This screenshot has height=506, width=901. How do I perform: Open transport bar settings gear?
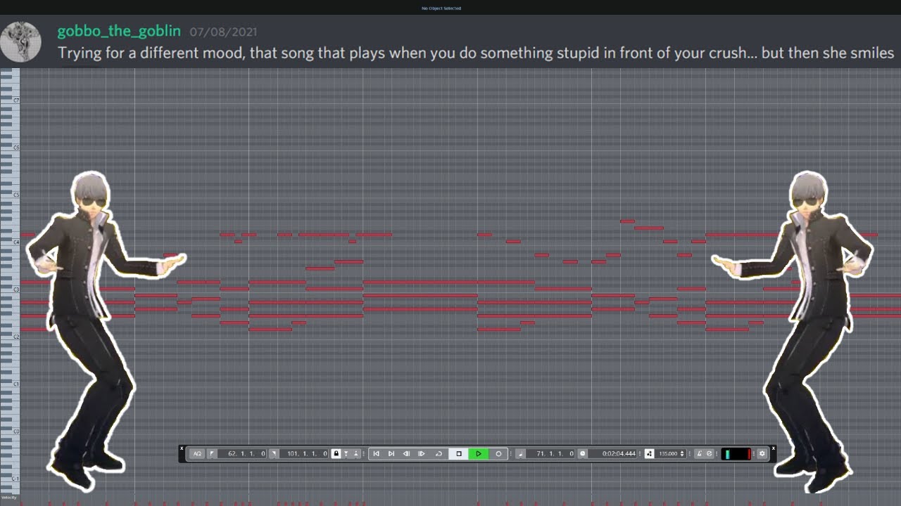click(x=762, y=453)
